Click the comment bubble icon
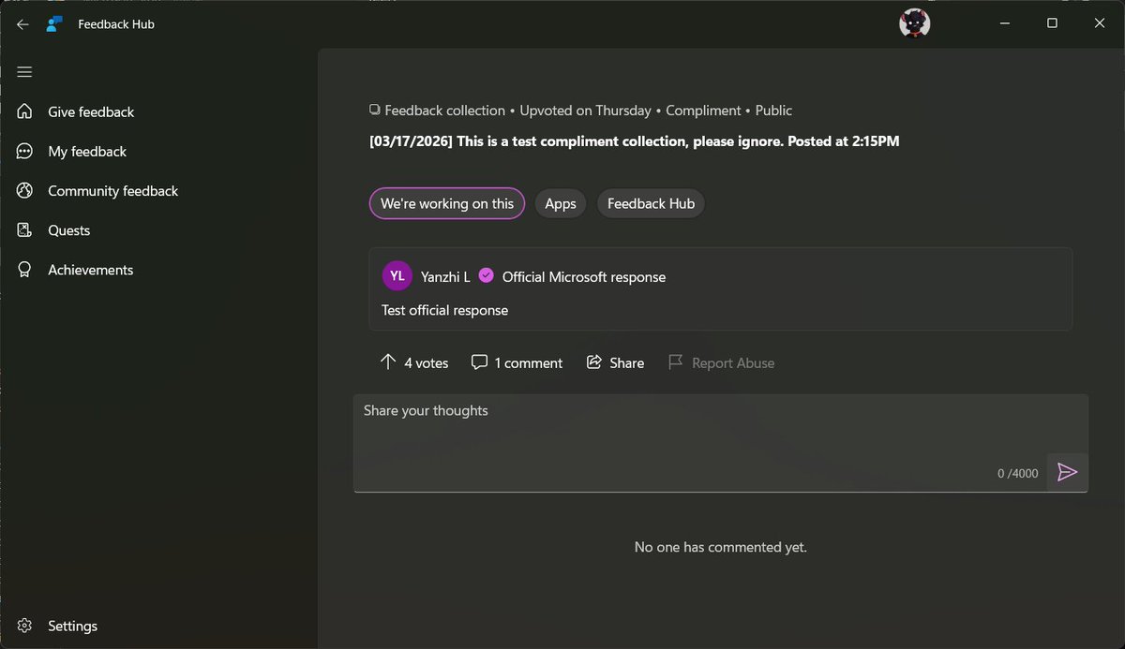Image resolution: width=1125 pixels, height=649 pixels. point(479,362)
